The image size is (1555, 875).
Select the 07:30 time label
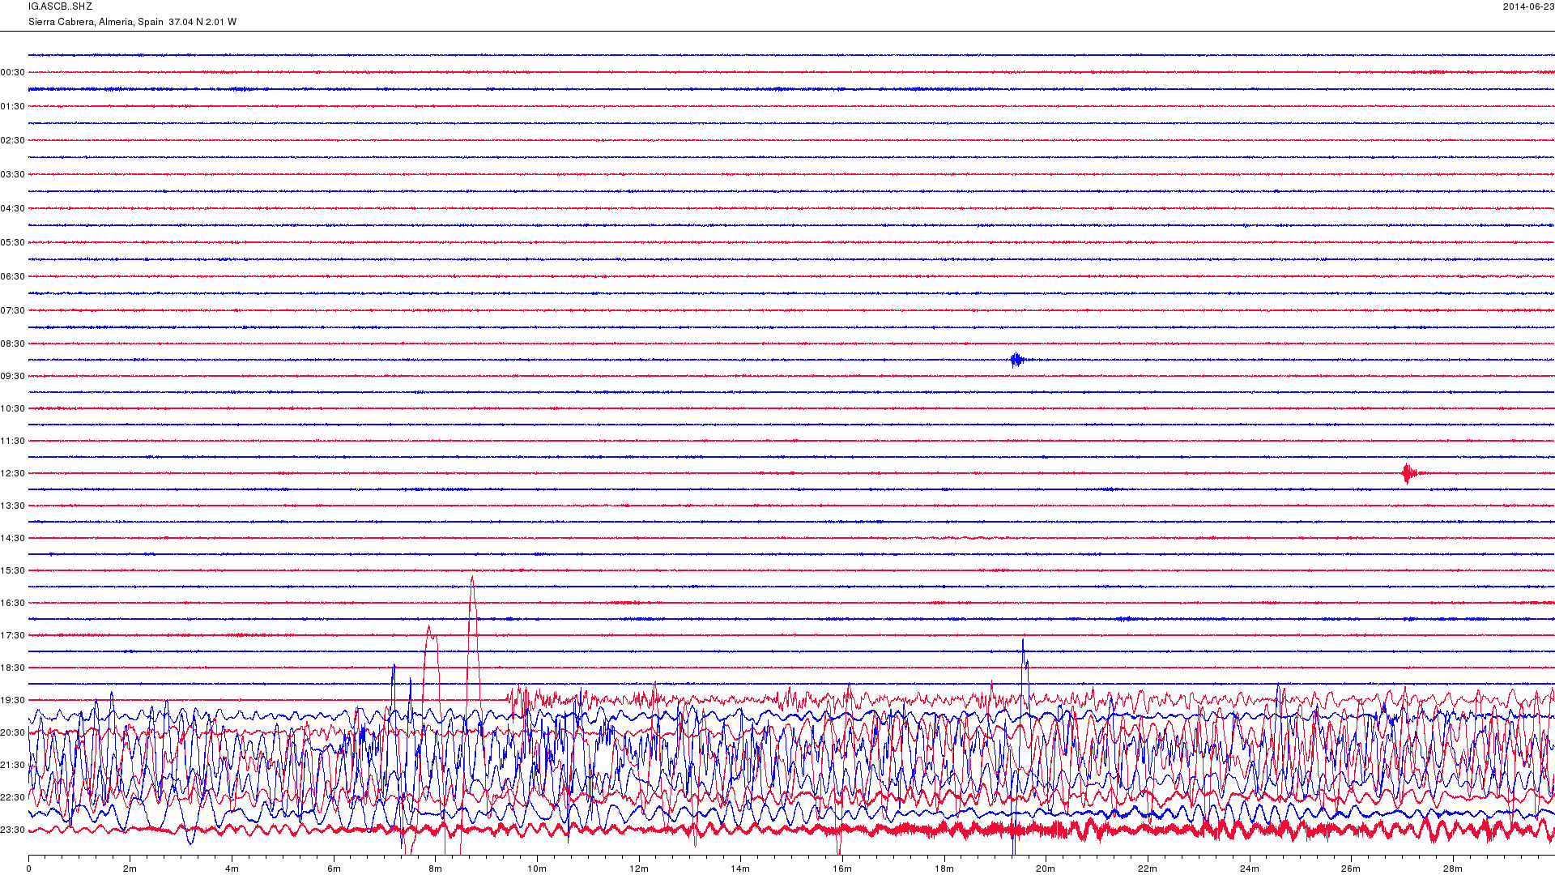[x=13, y=311]
